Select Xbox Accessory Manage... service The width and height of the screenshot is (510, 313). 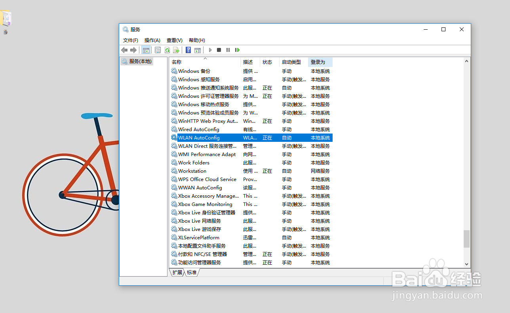pos(251,196)
